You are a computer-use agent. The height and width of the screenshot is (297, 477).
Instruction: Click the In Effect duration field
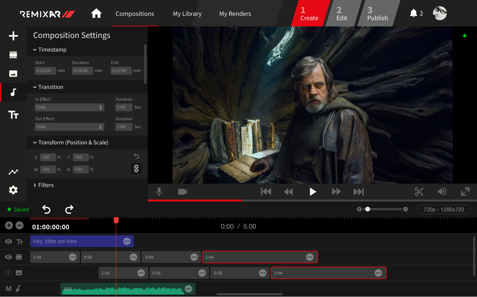124,107
